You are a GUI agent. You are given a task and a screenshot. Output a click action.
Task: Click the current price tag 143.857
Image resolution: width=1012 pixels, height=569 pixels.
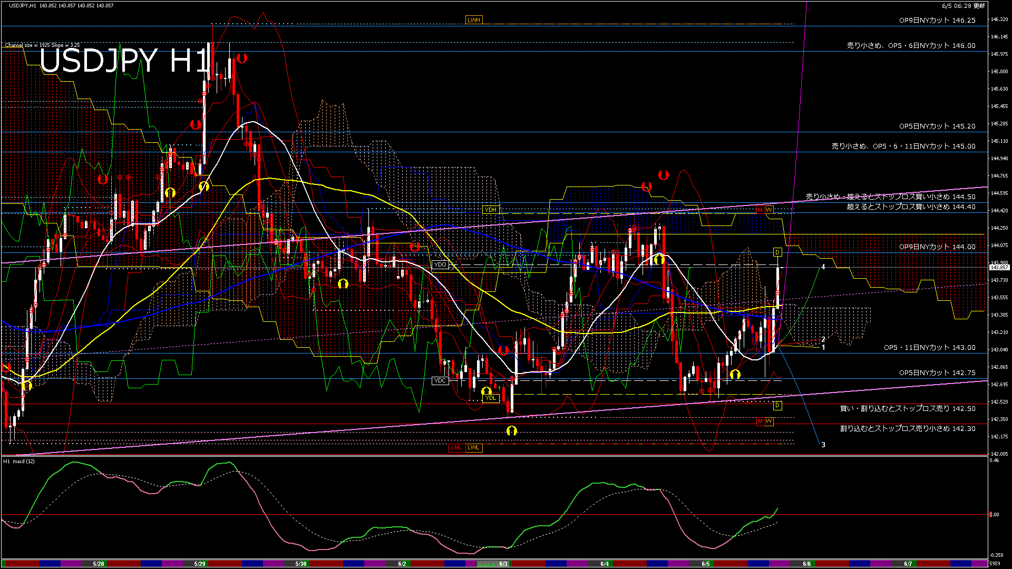coord(999,267)
